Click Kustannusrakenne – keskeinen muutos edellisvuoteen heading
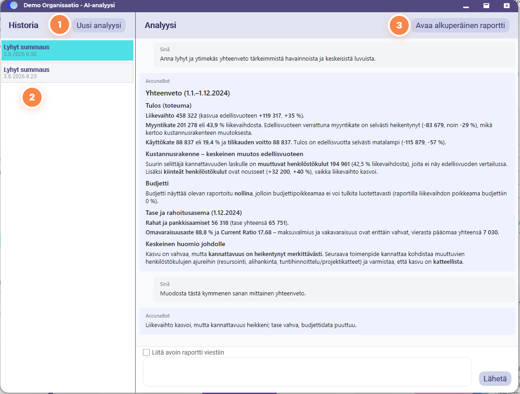Viewport: 520px width, 394px height. pyautogui.click(x=225, y=154)
